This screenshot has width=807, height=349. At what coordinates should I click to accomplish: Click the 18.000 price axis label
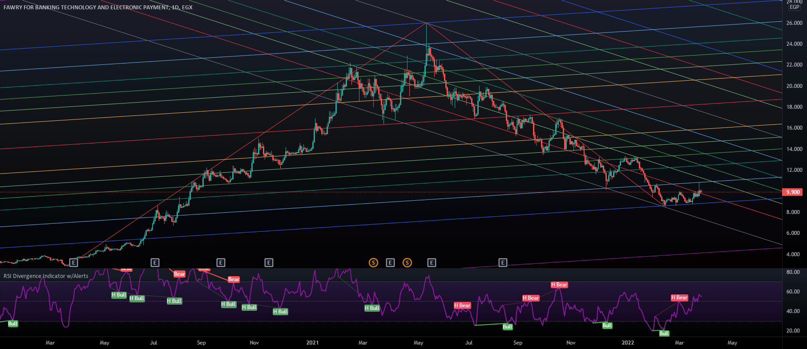[x=795, y=107]
